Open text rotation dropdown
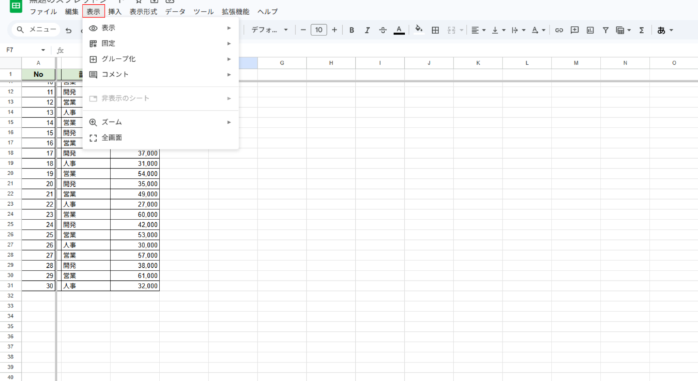Screen dimensions: 698x381 point(538,30)
